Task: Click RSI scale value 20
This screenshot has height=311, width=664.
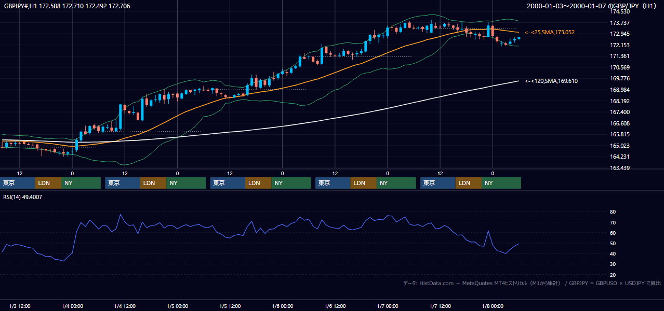Action: coord(613,275)
